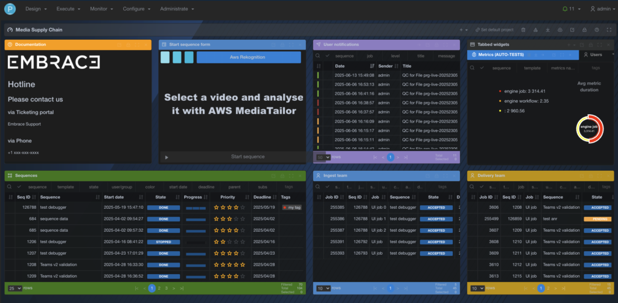
Task: Click the cloud upload icon in dashboard toolbar
Action: pyautogui.click(x=559, y=30)
